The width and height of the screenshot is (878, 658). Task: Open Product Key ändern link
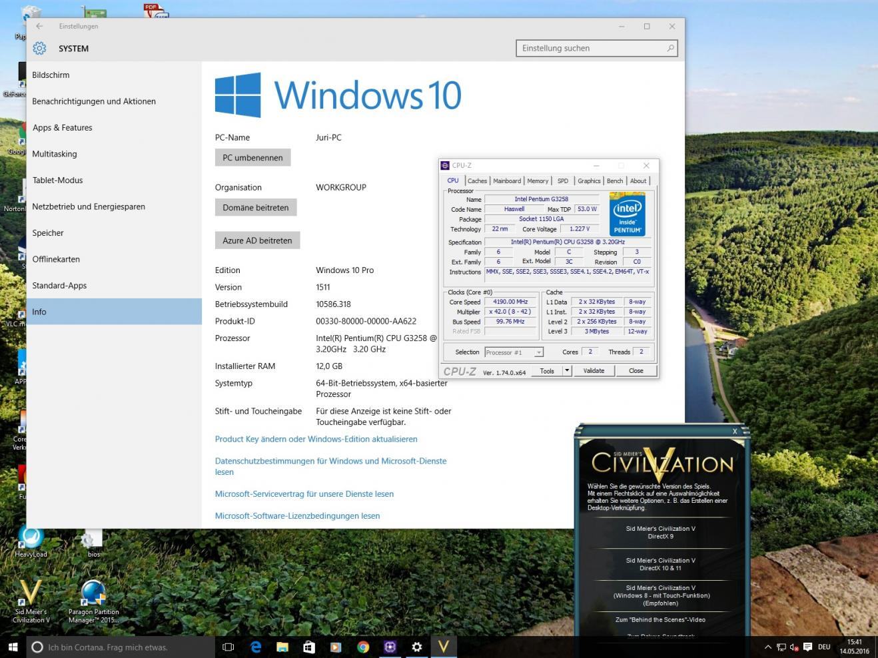pyautogui.click(x=316, y=439)
